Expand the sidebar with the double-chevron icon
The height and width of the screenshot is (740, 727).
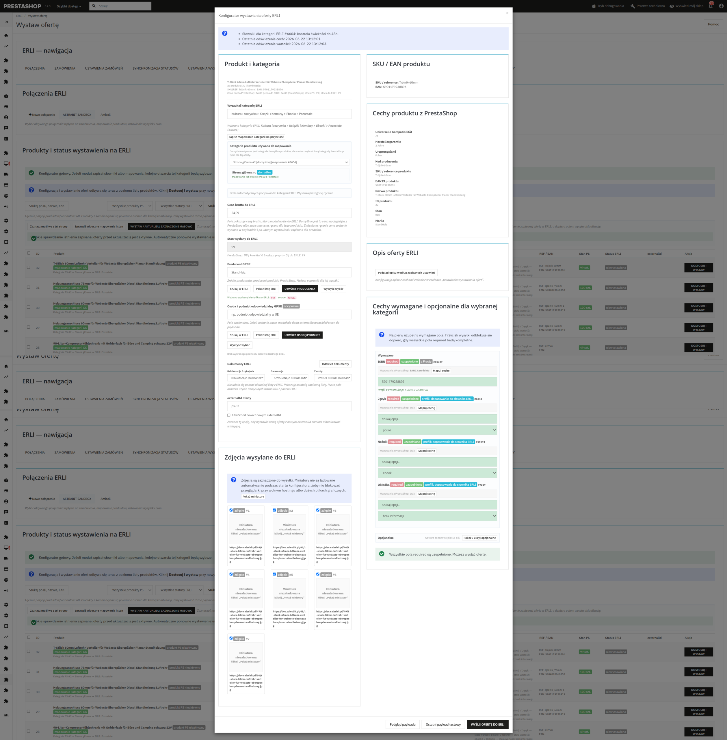[x=6, y=22]
